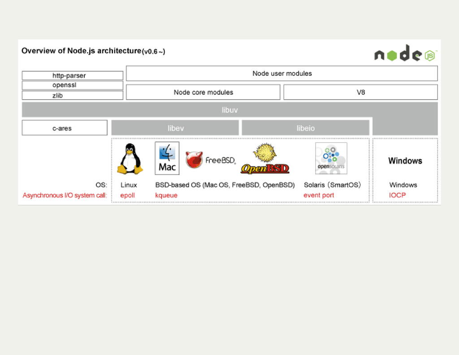This screenshot has width=459, height=355.
Task: Click the Node.js logo
Action: click(x=406, y=53)
